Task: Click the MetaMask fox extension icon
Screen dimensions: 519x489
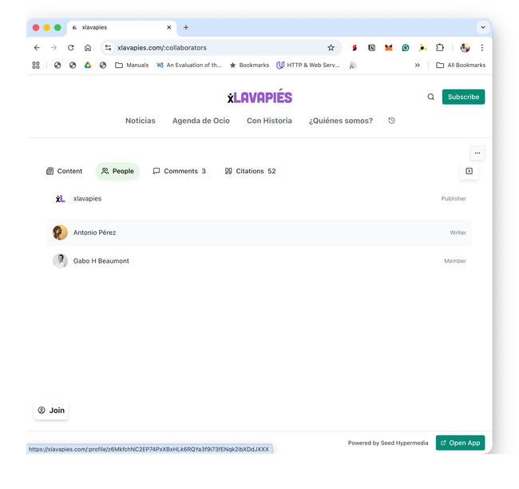Action: [x=389, y=48]
